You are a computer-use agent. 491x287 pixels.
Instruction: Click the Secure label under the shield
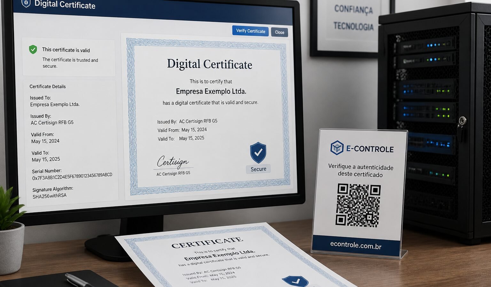258,169
